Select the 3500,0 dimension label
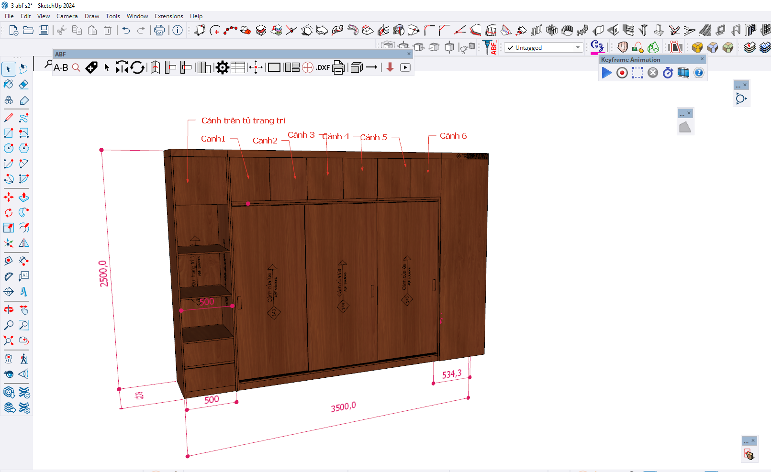771x472 pixels. 343,407
